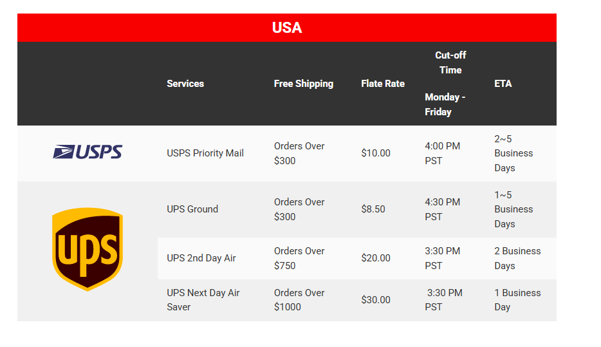Select the Services column header

coord(185,84)
